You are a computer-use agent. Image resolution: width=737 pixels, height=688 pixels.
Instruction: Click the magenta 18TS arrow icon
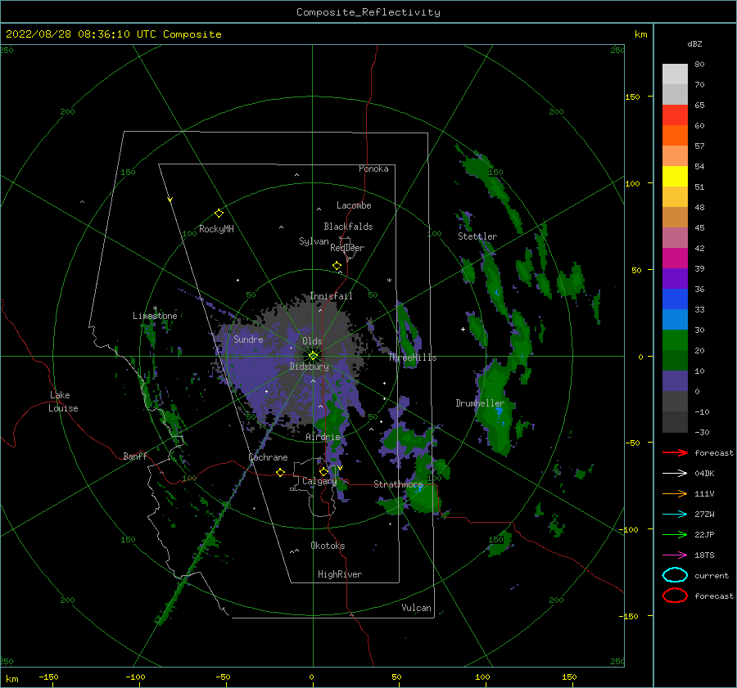(x=675, y=555)
